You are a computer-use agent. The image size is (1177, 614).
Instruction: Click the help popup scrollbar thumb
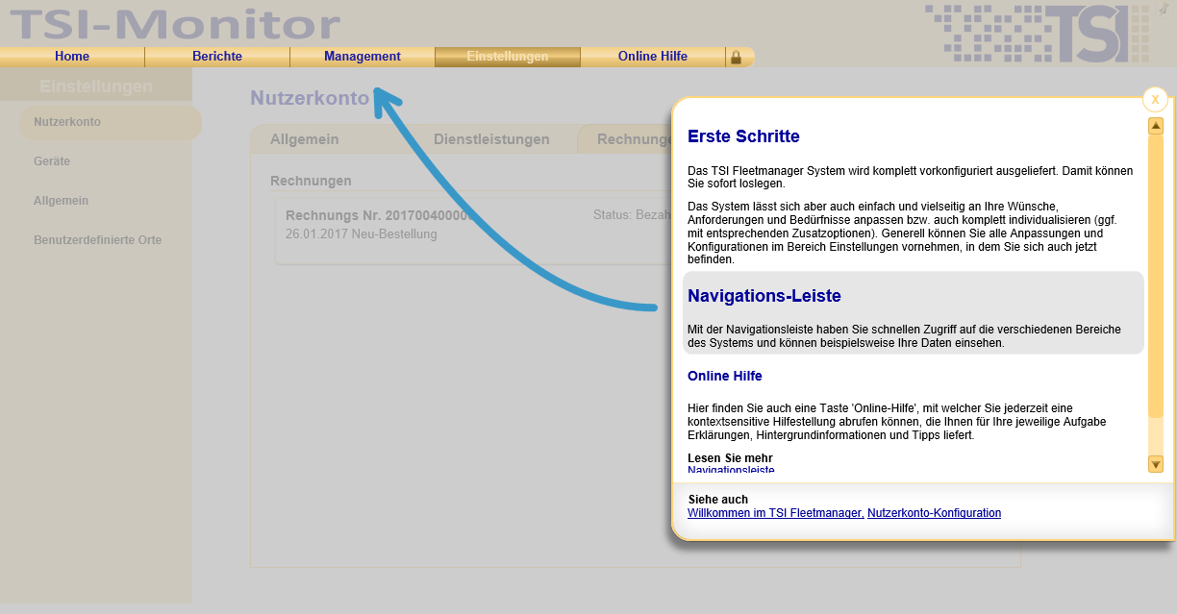pyautogui.click(x=1156, y=276)
